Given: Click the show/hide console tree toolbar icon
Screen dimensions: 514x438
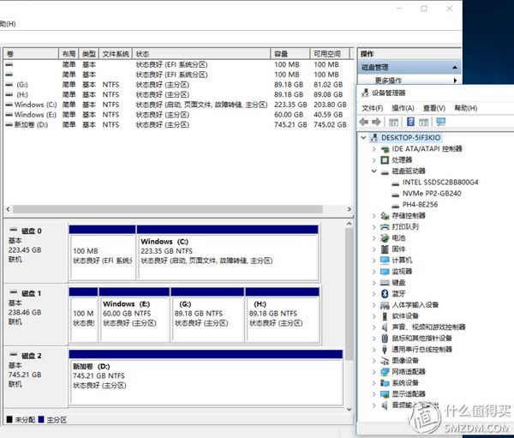Looking at the screenshot, I should coord(393,123).
